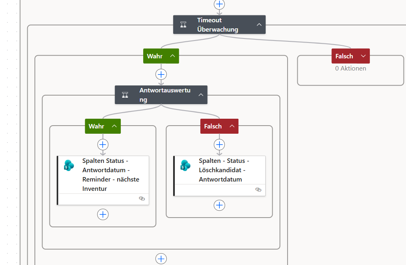Collapse the outer Wahr branch
Image resolution: width=406 pixels, height=265 pixels.
pos(172,56)
